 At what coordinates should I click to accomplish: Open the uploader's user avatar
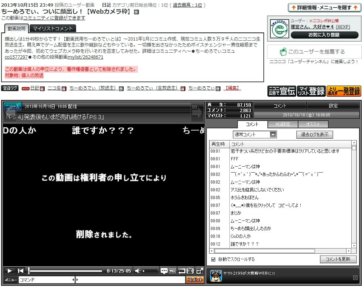click(x=279, y=28)
